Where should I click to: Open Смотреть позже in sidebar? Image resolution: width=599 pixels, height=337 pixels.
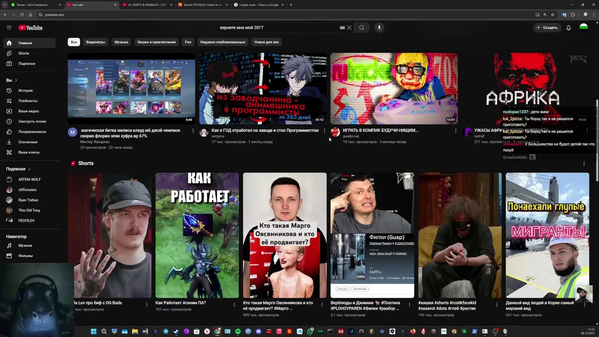tap(29, 121)
